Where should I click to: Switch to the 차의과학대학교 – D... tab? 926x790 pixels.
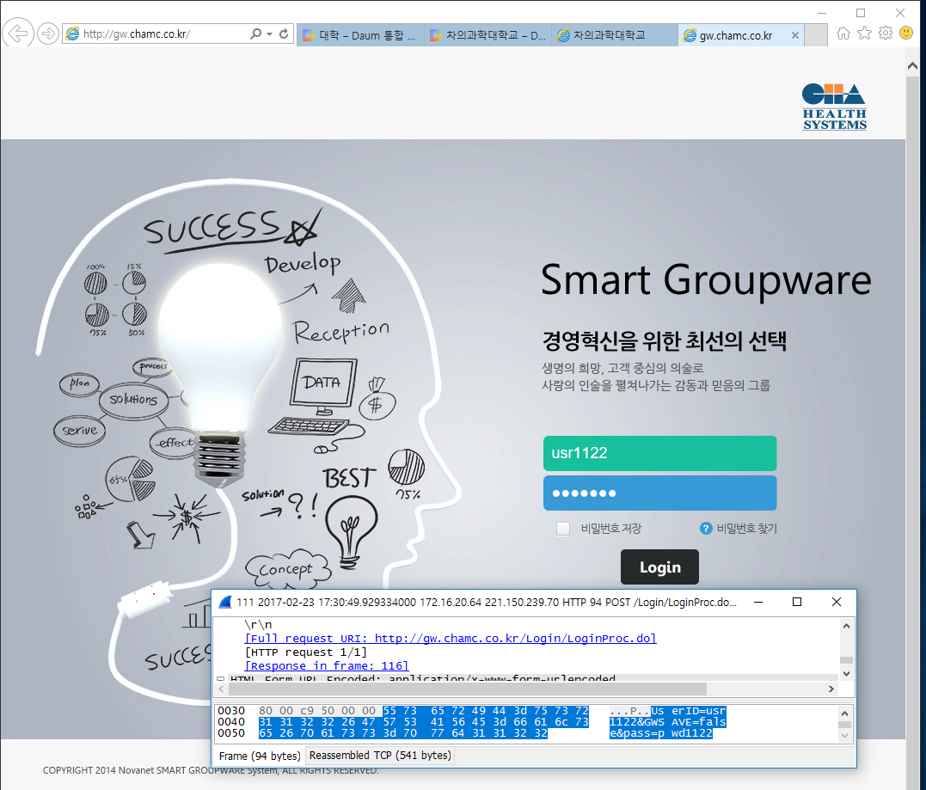click(x=488, y=35)
